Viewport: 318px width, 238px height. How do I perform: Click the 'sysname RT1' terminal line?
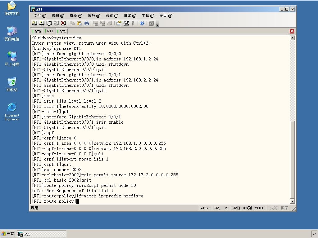pos(56,48)
